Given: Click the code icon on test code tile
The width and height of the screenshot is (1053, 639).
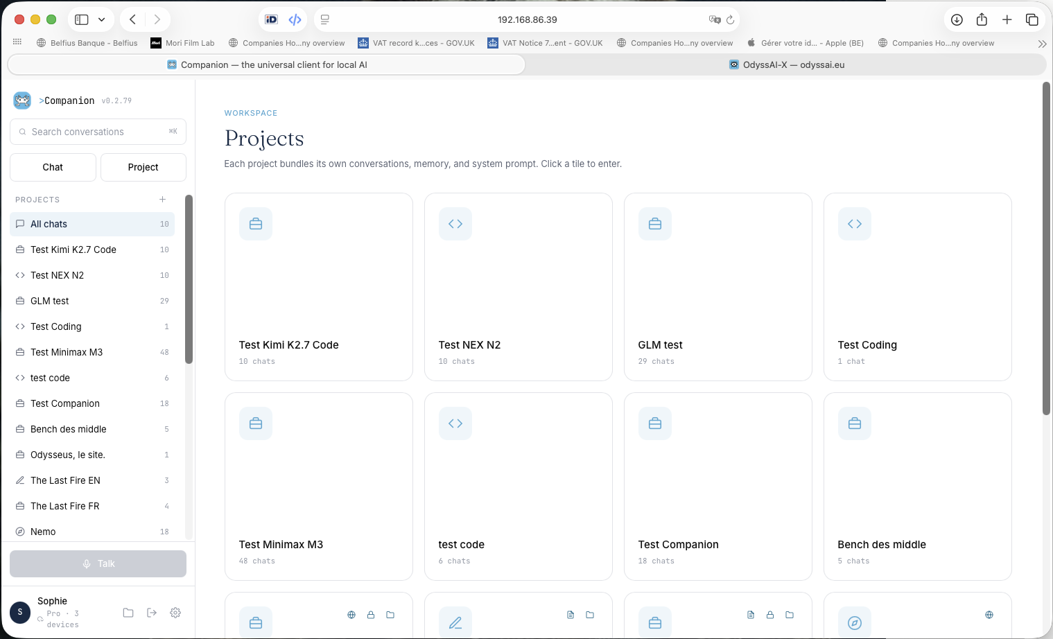Looking at the screenshot, I should click(x=455, y=423).
